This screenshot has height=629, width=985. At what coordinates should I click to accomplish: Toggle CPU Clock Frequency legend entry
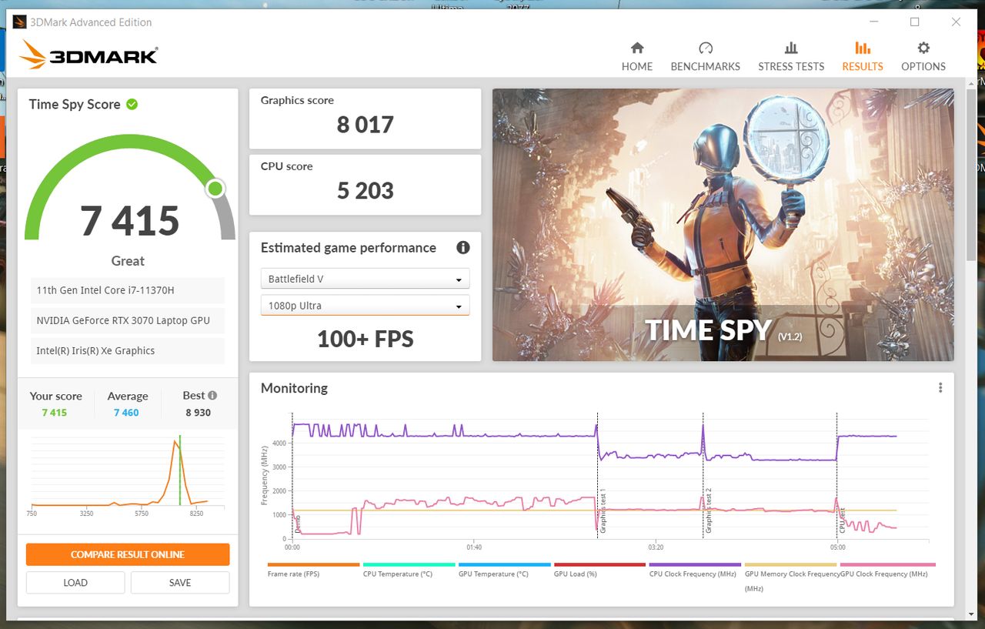(695, 570)
